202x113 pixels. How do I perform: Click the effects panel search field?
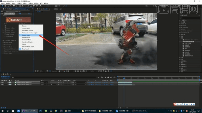point(190,18)
